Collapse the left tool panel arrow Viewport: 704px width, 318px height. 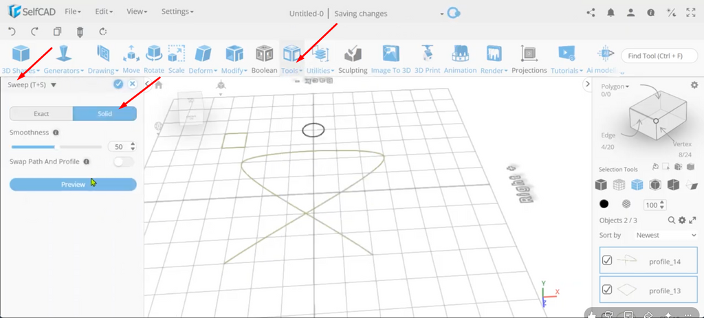pyautogui.click(x=147, y=84)
